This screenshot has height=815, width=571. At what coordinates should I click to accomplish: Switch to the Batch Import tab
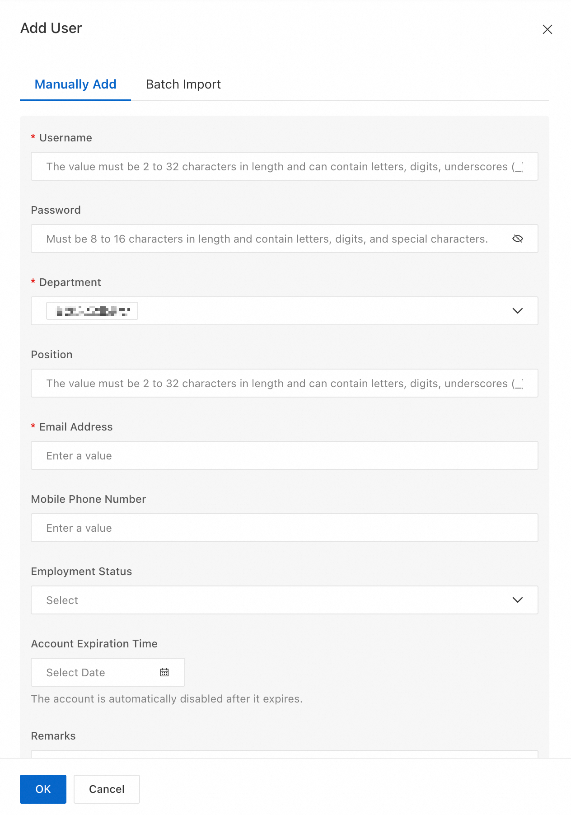[x=183, y=84]
